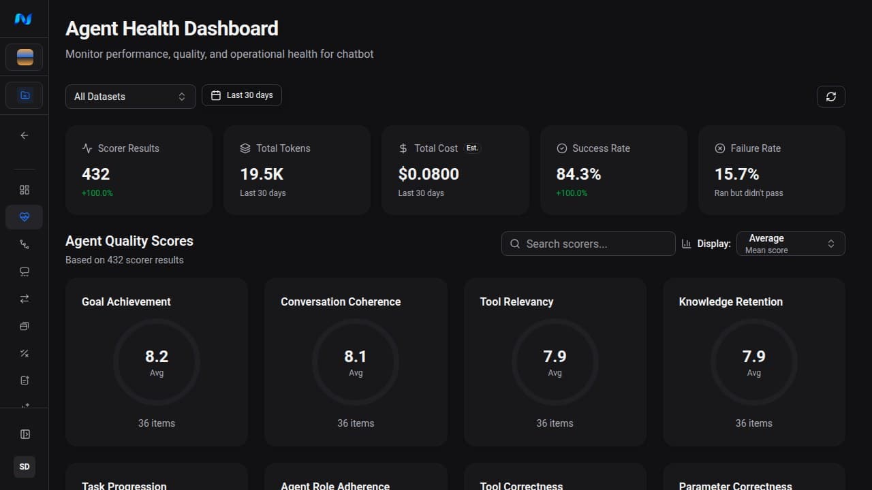The height and width of the screenshot is (490, 872).
Task: Open the traces route icon
Action: coord(25,244)
